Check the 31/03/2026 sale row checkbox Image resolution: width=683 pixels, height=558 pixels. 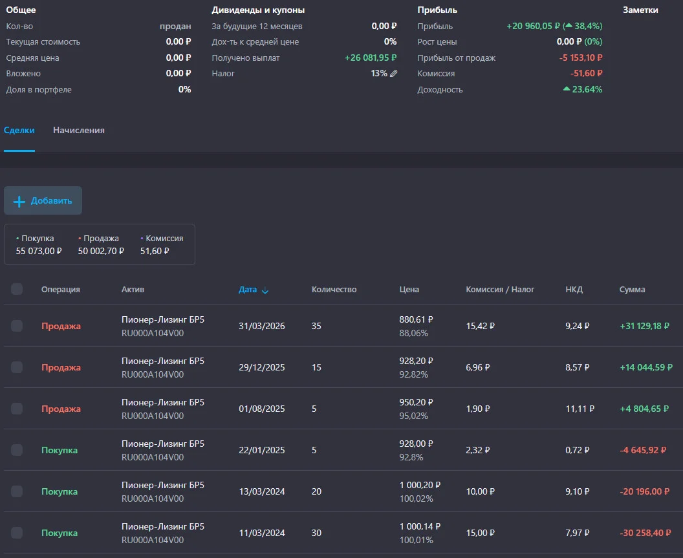(17, 326)
